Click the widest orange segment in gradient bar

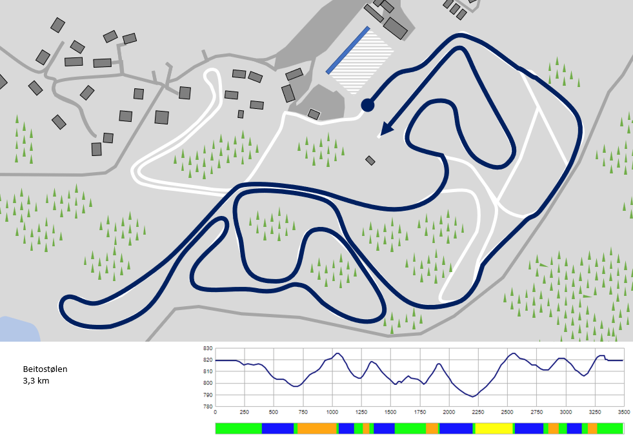(x=317, y=429)
